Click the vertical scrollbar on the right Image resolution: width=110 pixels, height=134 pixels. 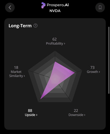pyautogui.click(x=109, y=60)
